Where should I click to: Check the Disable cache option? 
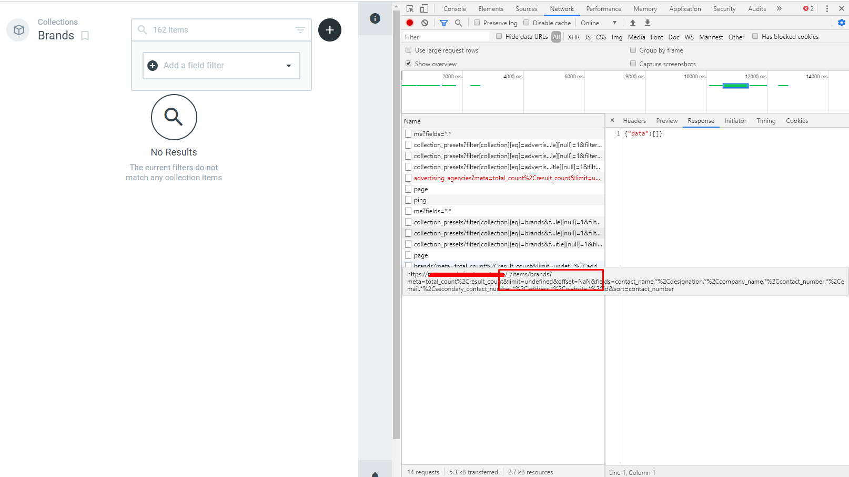coord(527,23)
